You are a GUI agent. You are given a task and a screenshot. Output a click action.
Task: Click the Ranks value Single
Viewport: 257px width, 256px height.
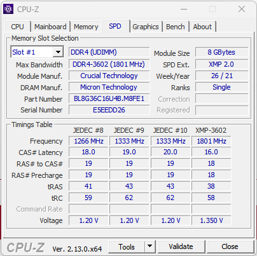(x=221, y=87)
